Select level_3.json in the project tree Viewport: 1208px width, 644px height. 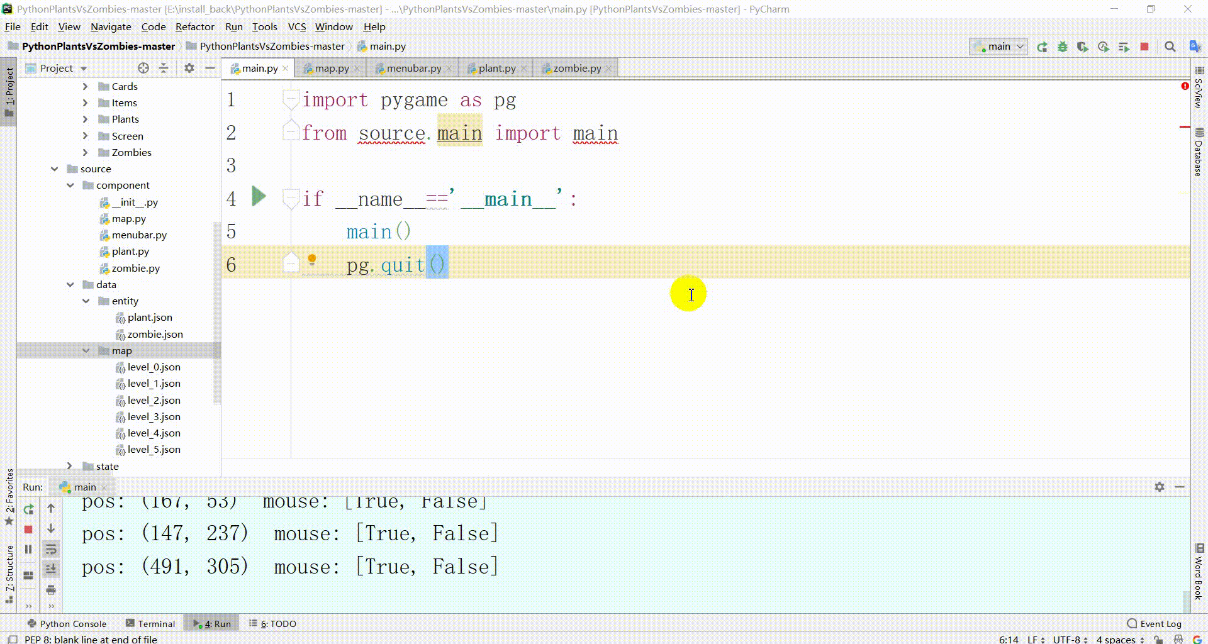coord(154,416)
